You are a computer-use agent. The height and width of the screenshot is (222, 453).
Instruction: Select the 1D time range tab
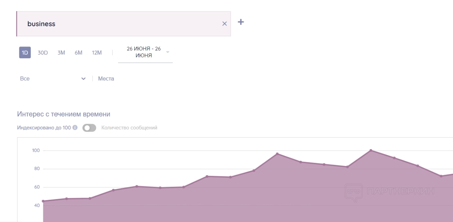25,53
